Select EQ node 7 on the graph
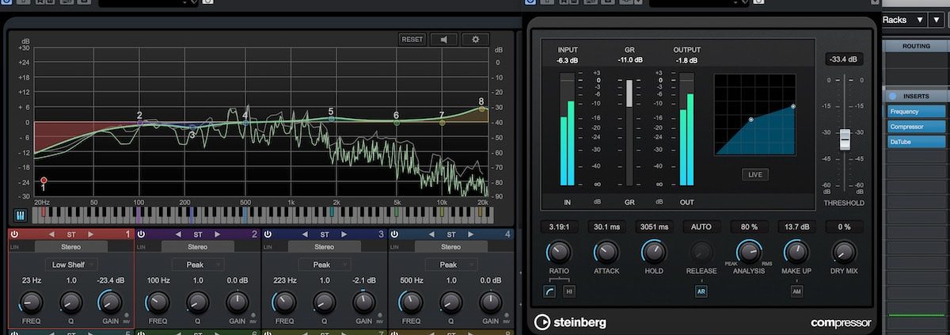Screen dimensions: 950x335 [x=442, y=123]
